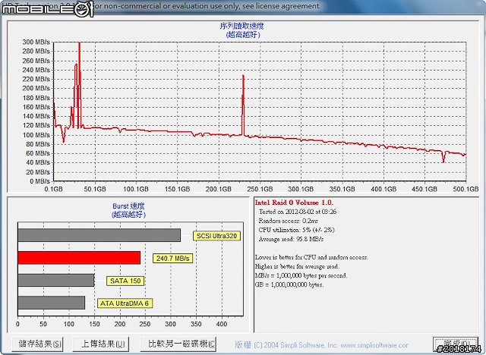Click the Intel Raid 0 Volume 1.0. heading

(x=294, y=203)
